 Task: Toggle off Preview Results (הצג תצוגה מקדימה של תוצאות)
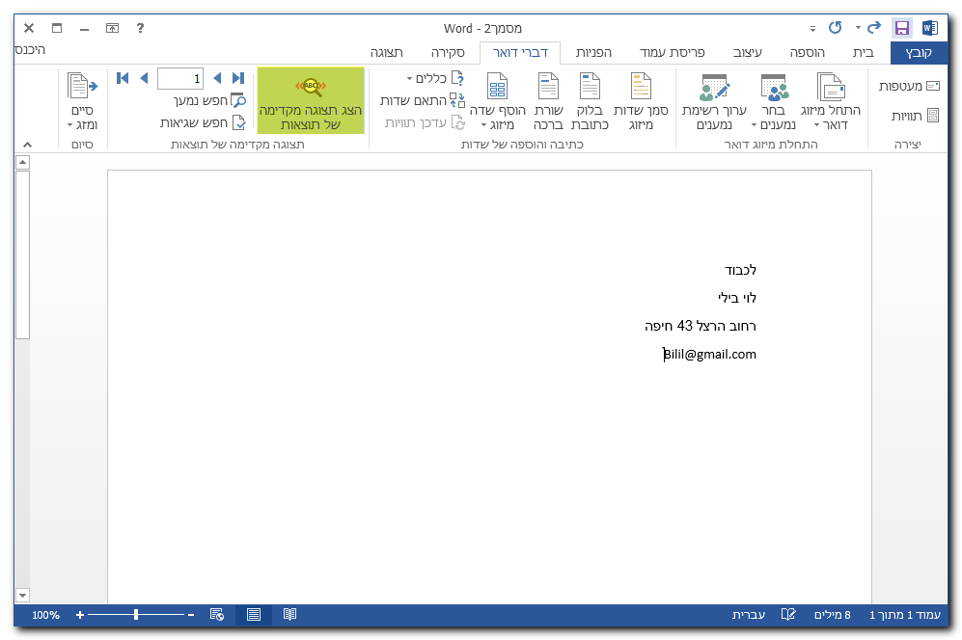click(311, 101)
